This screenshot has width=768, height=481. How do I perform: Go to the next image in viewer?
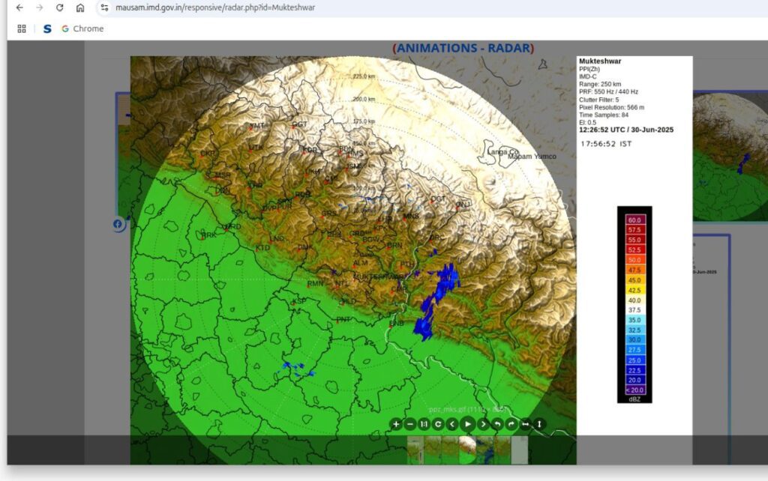(x=483, y=424)
